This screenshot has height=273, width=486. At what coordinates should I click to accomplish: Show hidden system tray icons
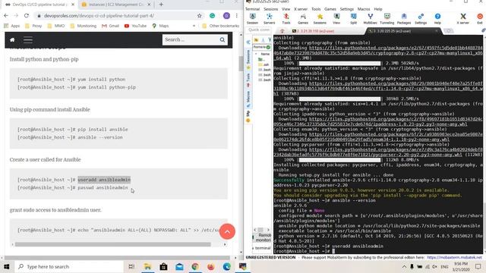tap(404, 266)
